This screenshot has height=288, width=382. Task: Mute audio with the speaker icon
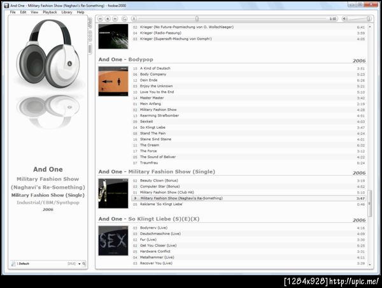coord(344,18)
